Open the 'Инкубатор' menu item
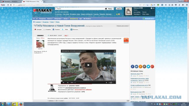The width and height of the screenshot is (189, 106). click(x=74, y=19)
